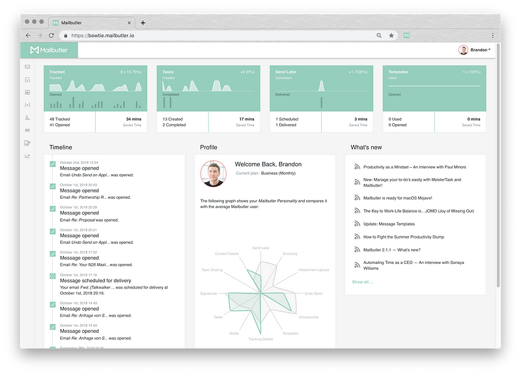Click the timeline icon for October 2nd 12:54
This screenshot has width=521, height=375.
[53, 164]
